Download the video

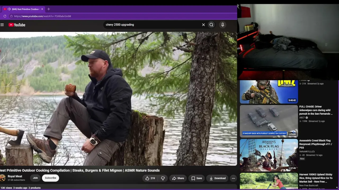pyautogui.click(x=217, y=178)
